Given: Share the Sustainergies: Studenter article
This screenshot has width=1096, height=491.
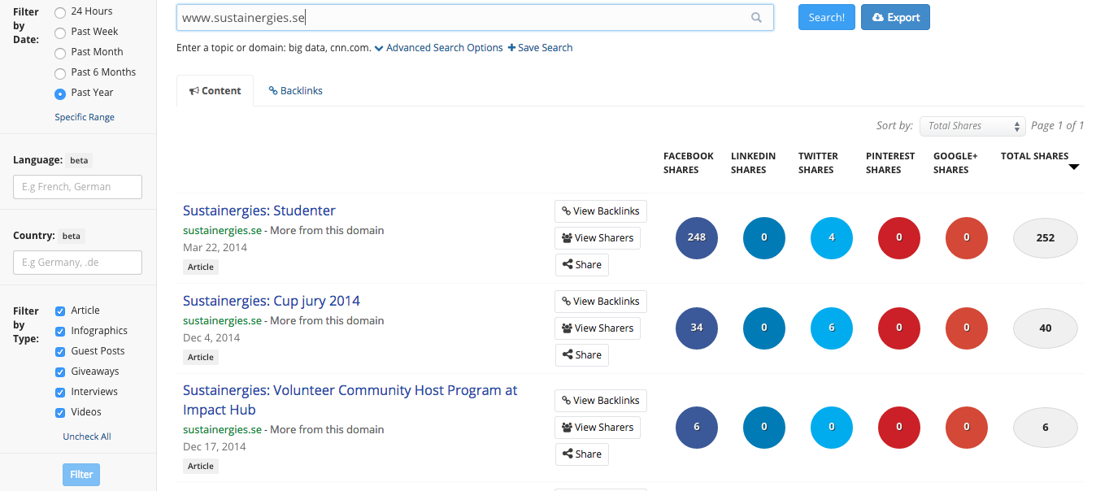Looking at the screenshot, I should (581, 265).
